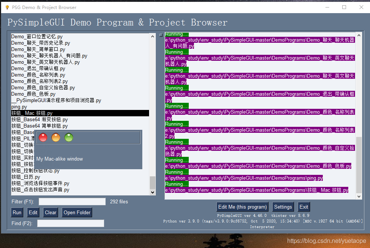Click the file list scroll-down arrow
Viewport: 370px width, 248px height.
pyautogui.click(x=153, y=192)
